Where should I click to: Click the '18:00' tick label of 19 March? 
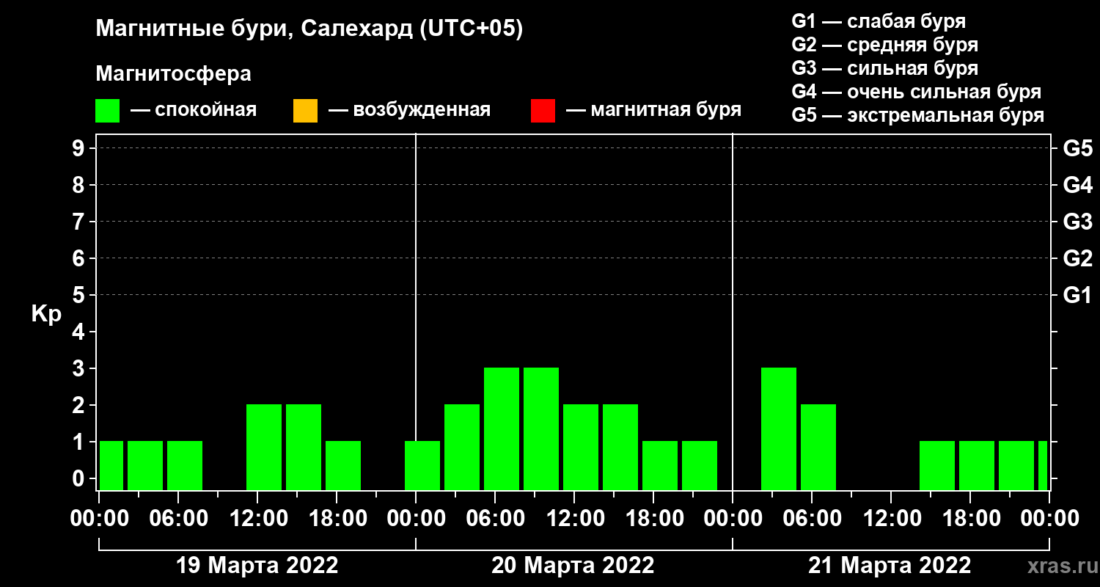point(337,519)
